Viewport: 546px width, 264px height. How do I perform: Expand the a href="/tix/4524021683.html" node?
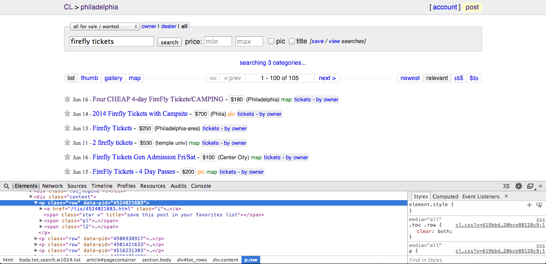pyautogui.click(x=41, y=209)
